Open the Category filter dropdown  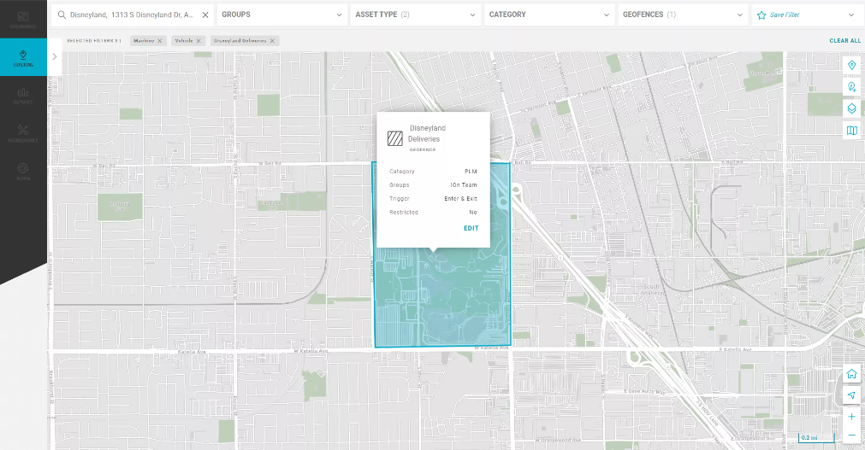pos(549,15)
